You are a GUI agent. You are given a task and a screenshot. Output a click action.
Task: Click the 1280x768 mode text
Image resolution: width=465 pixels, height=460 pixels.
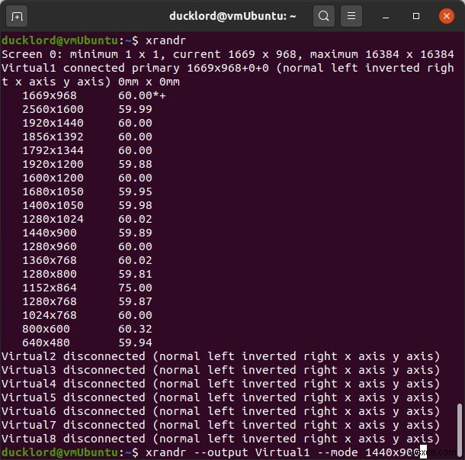[x=50, y=301]
